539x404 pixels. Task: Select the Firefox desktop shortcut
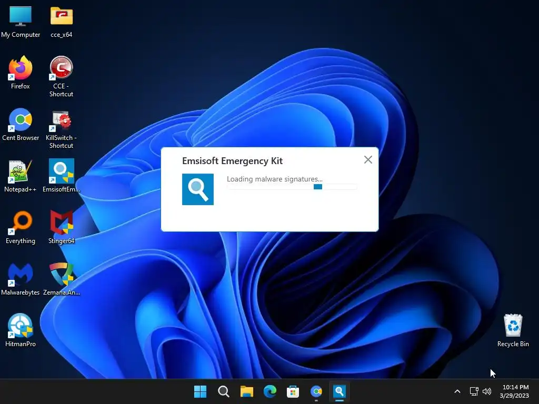pyautogui.click(x=21, y=73)
